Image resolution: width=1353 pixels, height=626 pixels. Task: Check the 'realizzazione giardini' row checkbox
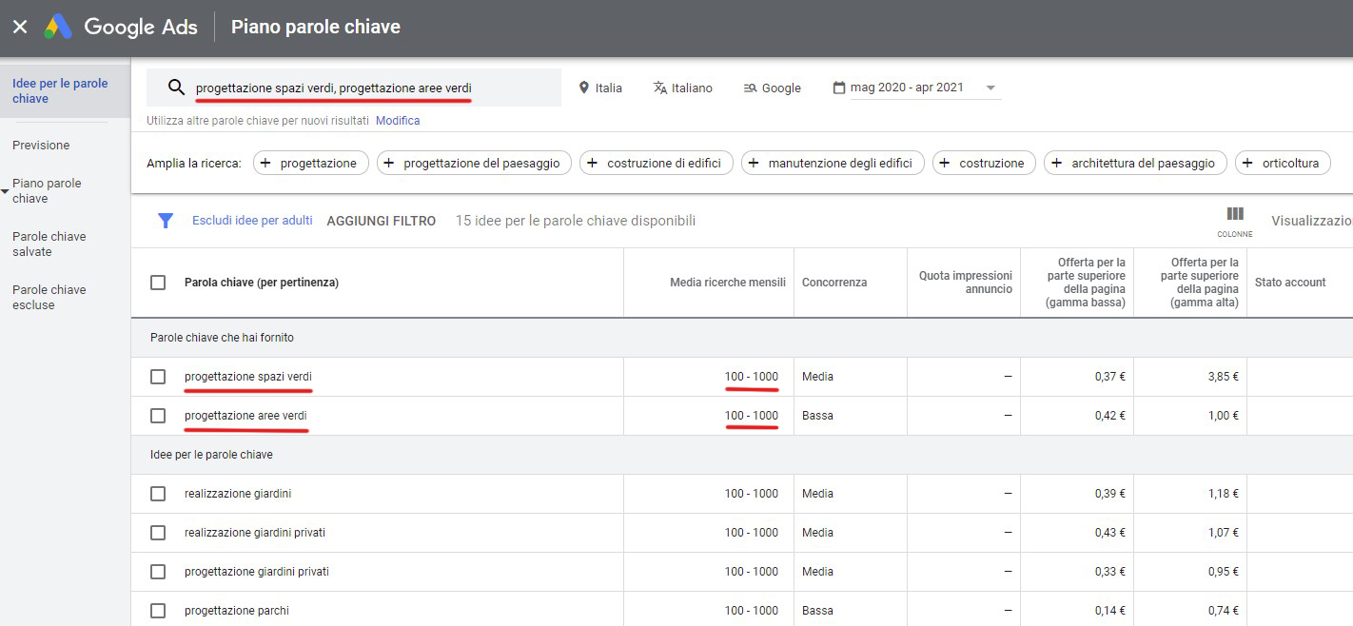[x=158, y=494]
